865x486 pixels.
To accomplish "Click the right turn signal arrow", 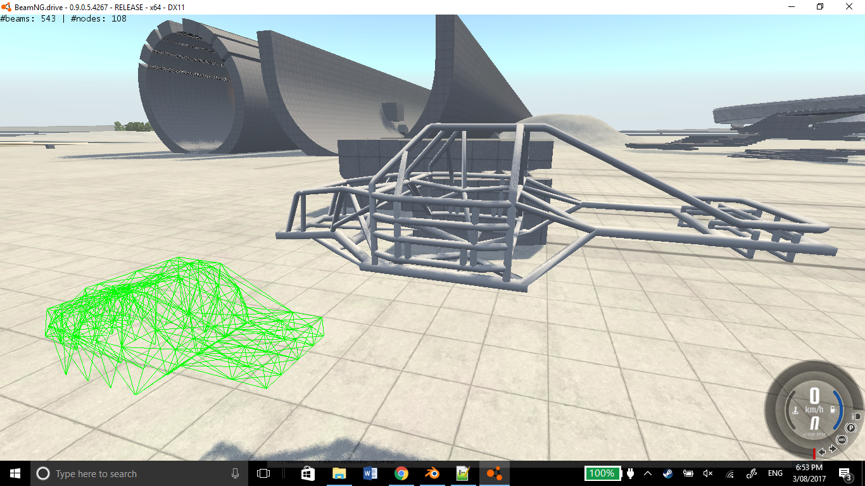I will 833,449.
